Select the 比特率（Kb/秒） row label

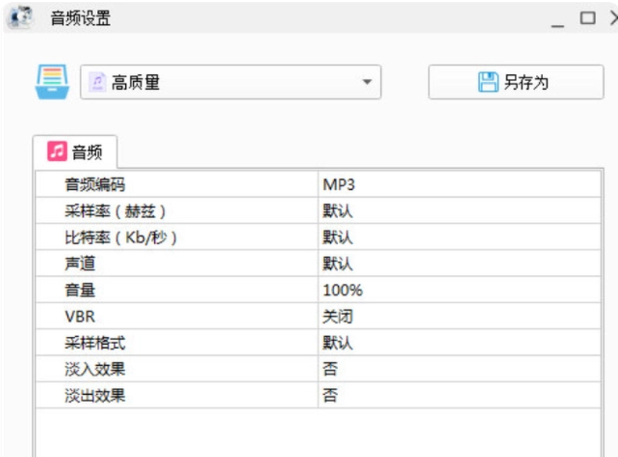(121, 237)
